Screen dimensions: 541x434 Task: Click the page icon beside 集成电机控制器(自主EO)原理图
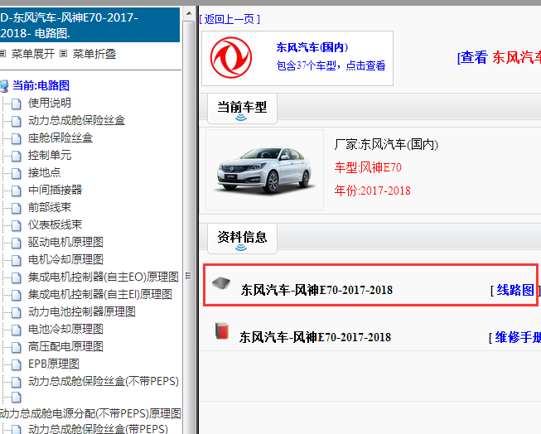(x=17, y=277)
